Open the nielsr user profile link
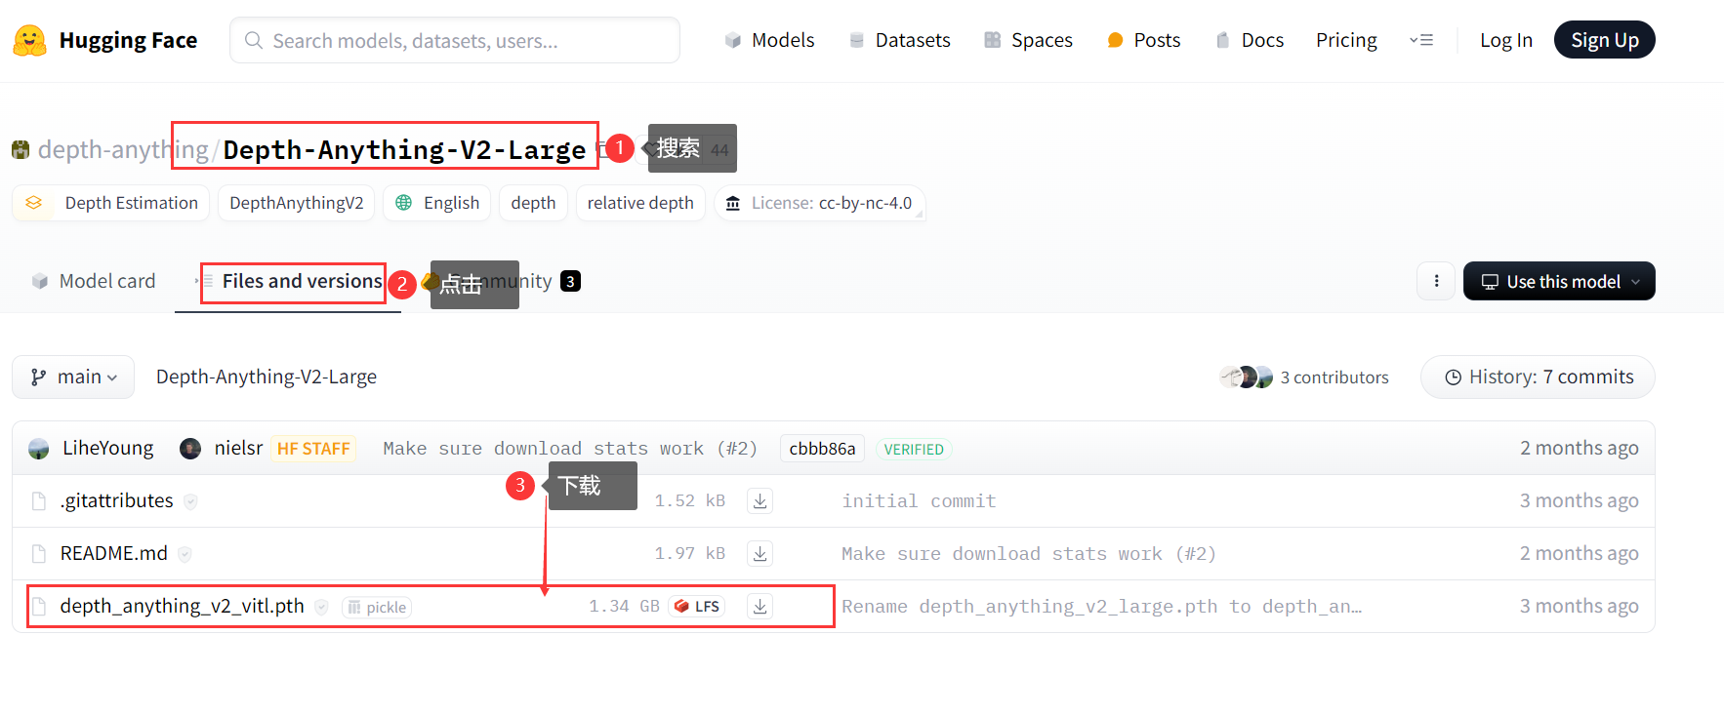The width and height of the screenshot is (1724, 715). click(x=238, y=448)
